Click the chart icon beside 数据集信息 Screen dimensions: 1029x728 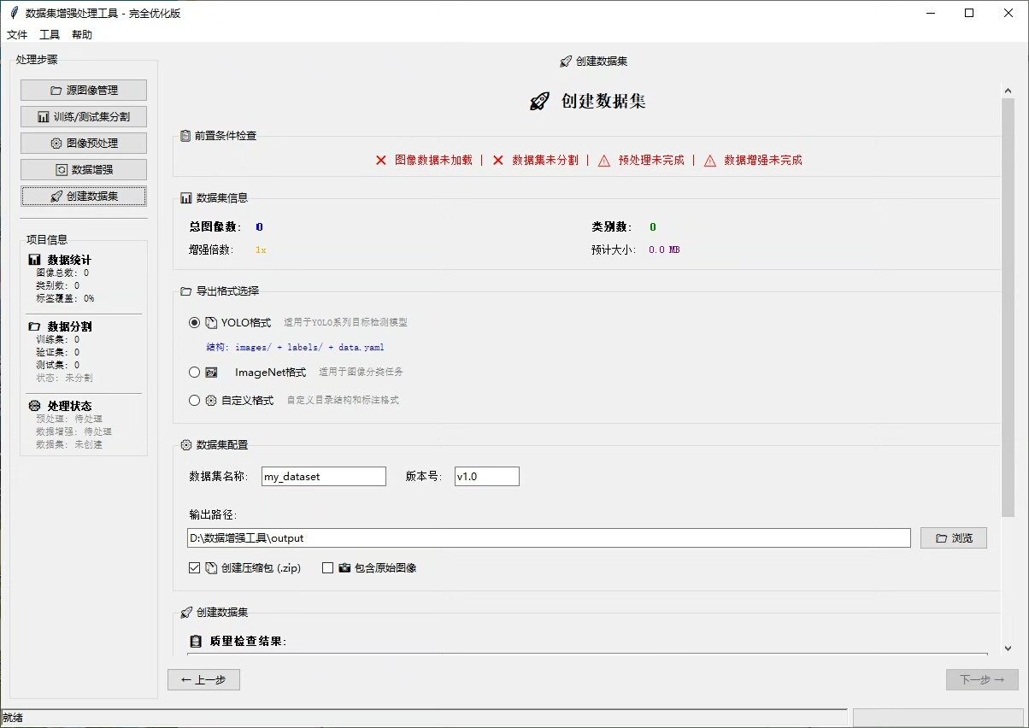185,198
